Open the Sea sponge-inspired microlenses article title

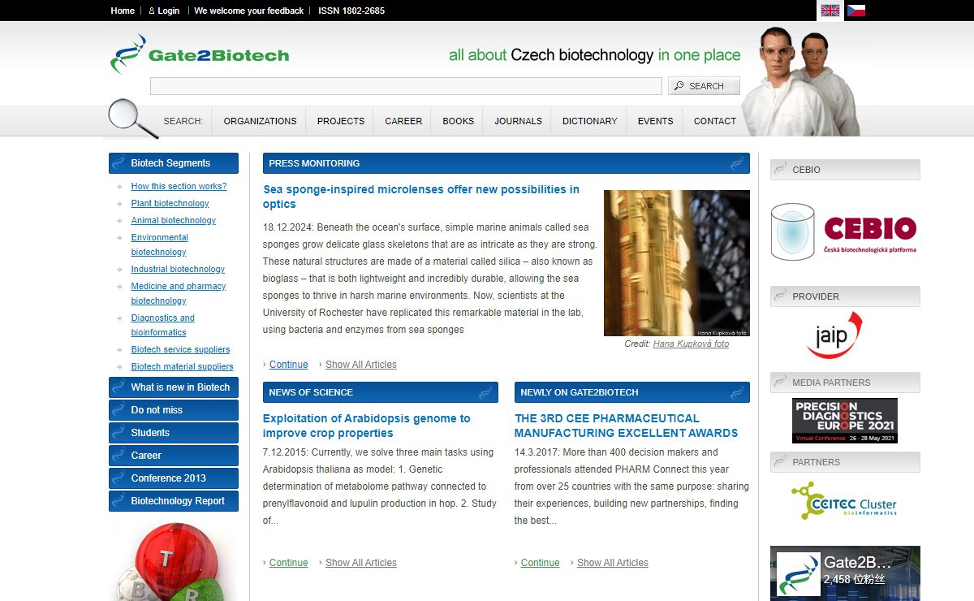click(x=421, y=197)
